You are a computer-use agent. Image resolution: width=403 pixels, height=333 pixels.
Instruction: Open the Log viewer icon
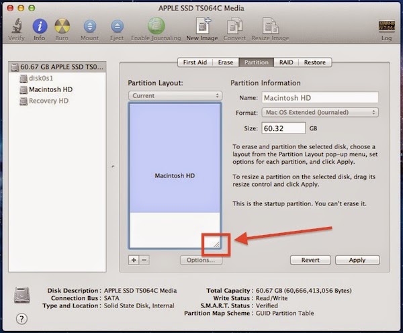[x=386, y=26]
